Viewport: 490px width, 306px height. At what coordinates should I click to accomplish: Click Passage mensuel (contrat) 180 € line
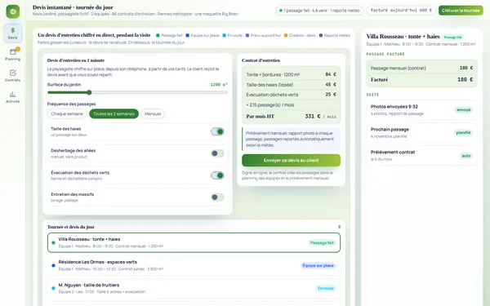(x=421, y=68)
